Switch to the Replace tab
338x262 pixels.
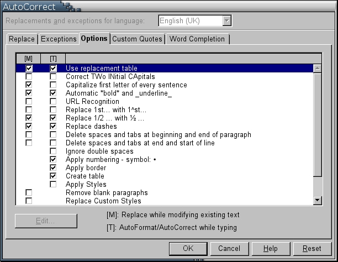(22, 39)
